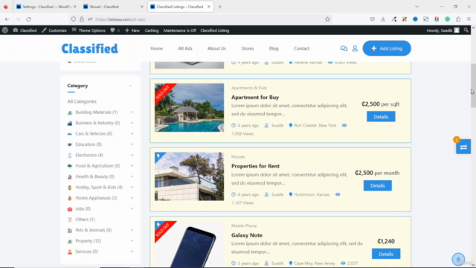Click the Add Listing button
This screenshot has height=268, width=476.
point(387,48)
